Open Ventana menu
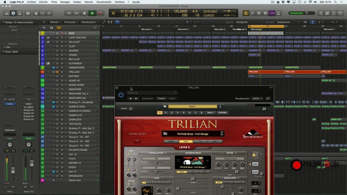 coord(119,2)
